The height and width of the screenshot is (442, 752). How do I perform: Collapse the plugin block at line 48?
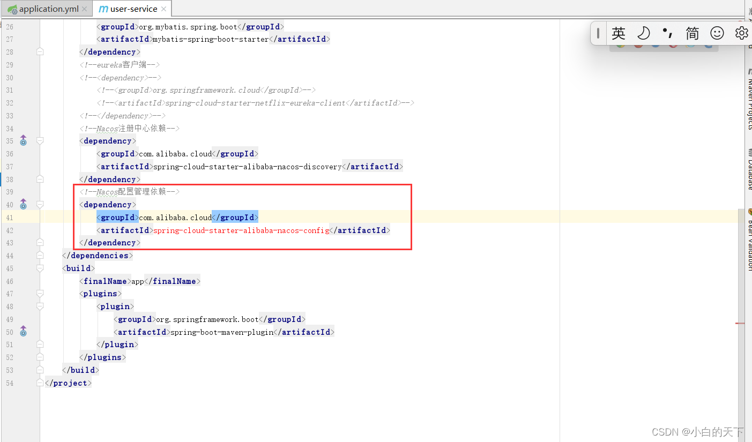(40, 306)
